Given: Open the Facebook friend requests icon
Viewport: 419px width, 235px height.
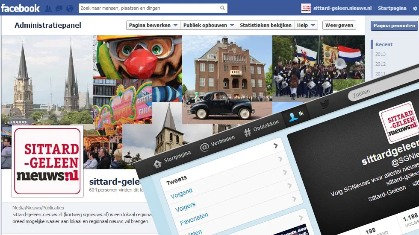Looking at the screenshot, I should [48, 9].
